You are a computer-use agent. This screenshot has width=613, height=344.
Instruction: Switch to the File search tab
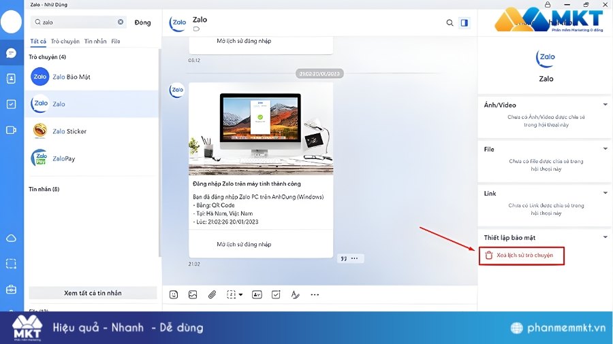point(116,41)
